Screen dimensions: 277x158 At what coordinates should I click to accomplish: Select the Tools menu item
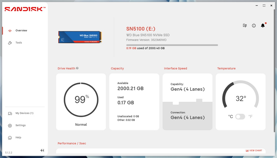pos(19,43)
